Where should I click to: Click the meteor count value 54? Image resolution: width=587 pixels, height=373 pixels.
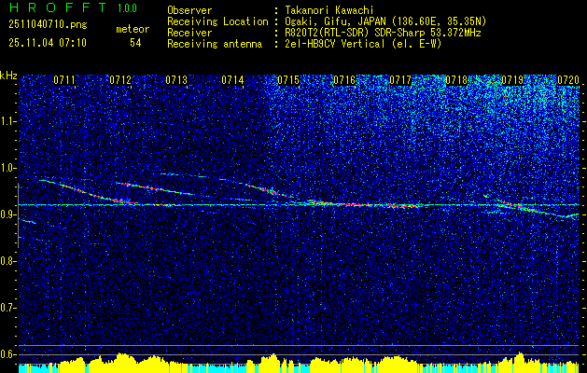coord(135,43)
